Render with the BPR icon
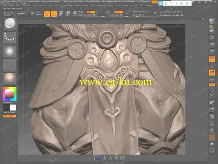The image size is (218, 164). point(212,21)
